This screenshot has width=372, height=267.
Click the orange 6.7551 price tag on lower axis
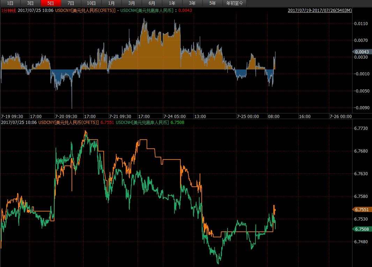pos(362,209)
